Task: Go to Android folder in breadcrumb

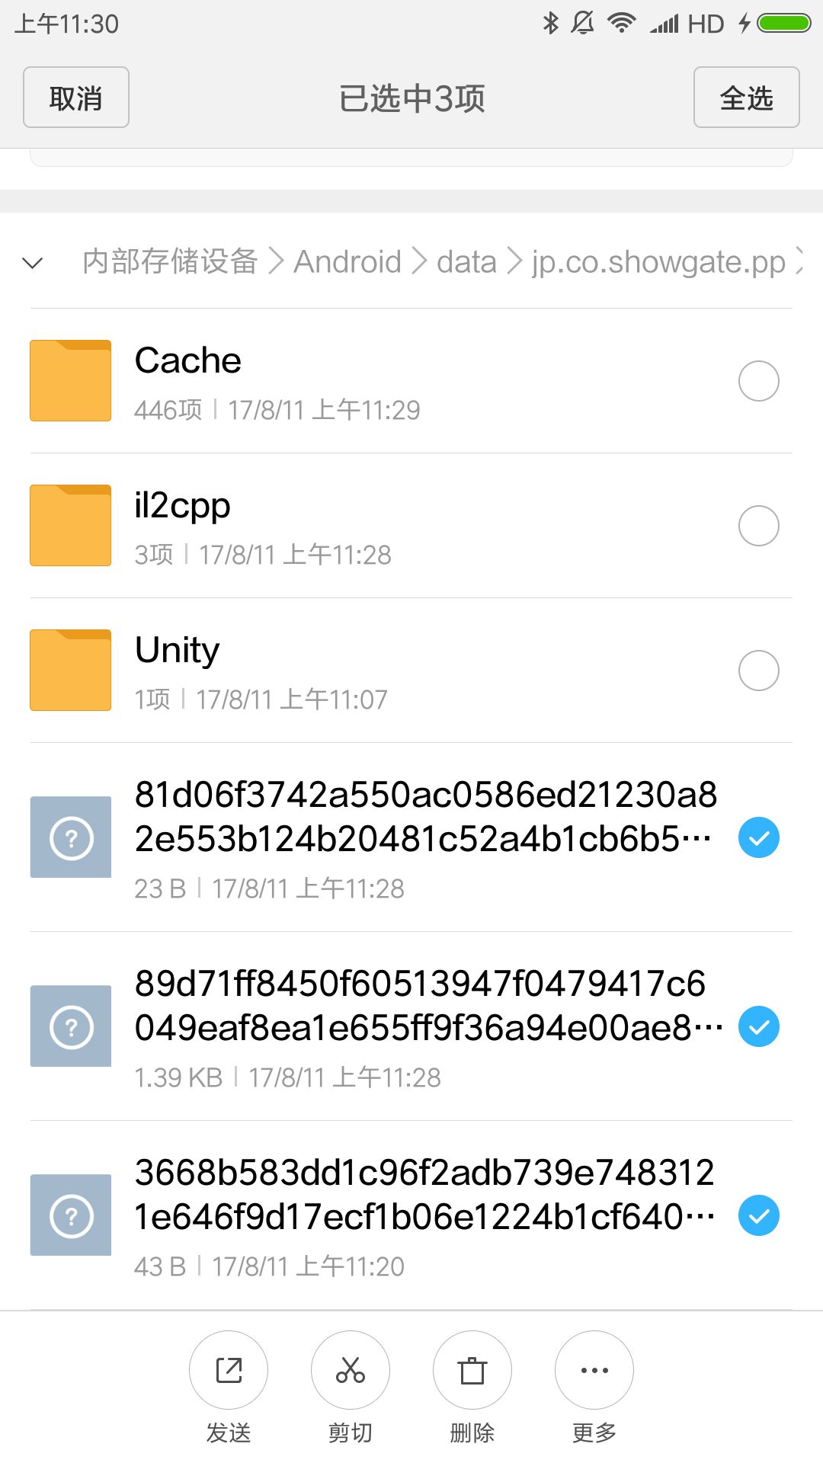Action: pos(347,262)
